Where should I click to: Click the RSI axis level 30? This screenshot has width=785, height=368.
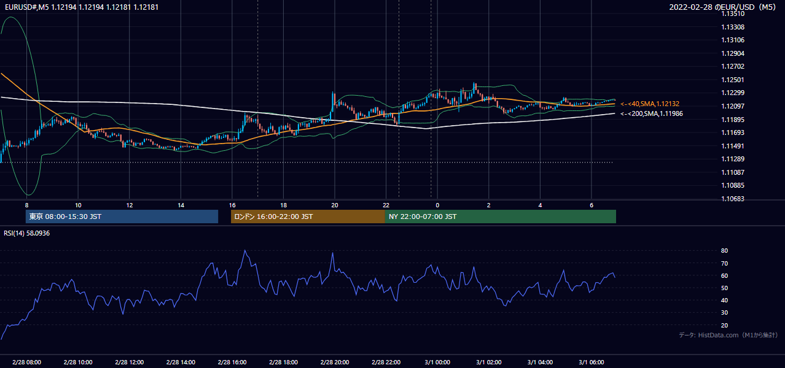click(x=724, y=313)
